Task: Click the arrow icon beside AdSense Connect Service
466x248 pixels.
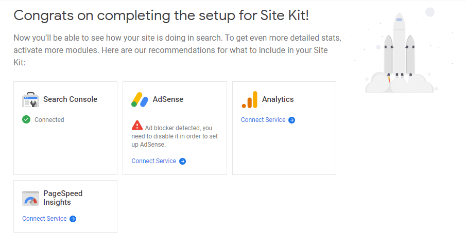Action: point(182,161)
